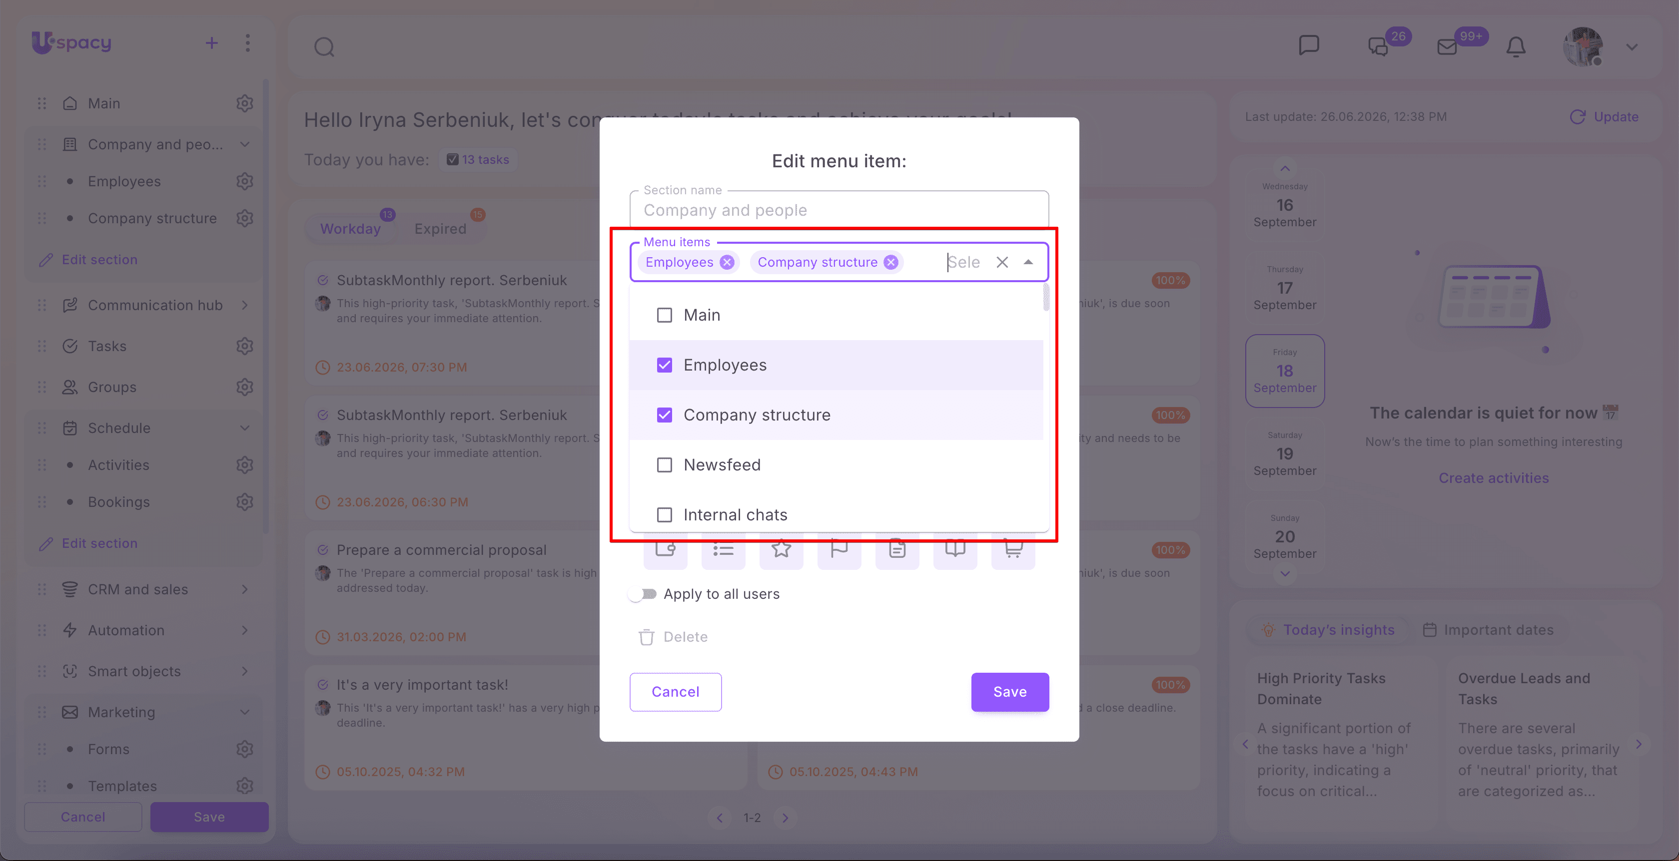This screenshot has height=861, width=1679.
Task: Grab the drag handle beside Tasks
Action: [41, 346]
